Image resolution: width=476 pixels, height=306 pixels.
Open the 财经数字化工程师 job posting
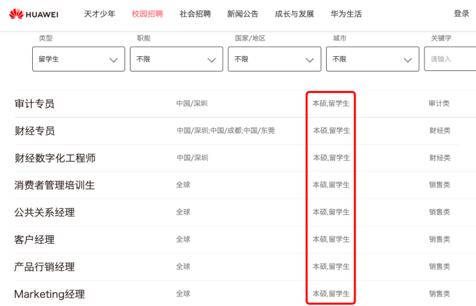pos(55,158)
